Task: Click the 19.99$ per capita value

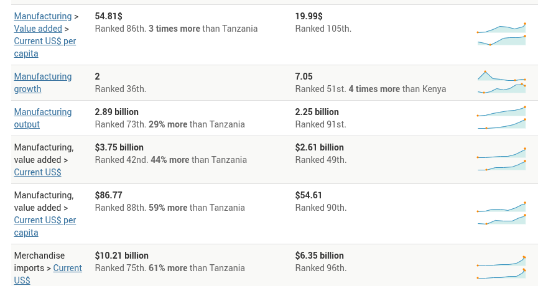Action: coord(309,16)
